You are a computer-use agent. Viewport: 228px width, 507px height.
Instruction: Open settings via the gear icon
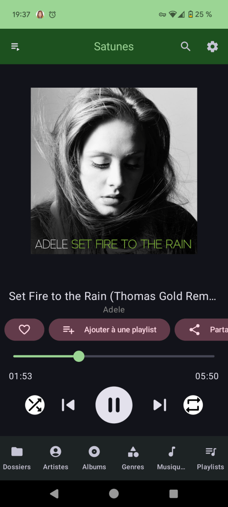[x=212, y=47]
